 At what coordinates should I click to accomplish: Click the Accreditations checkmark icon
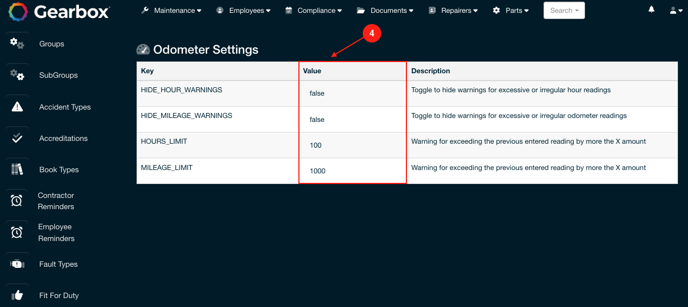click(x=17, y=138)
